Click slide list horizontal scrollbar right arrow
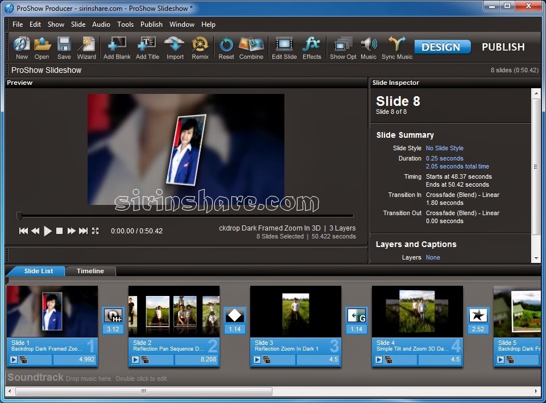This screenshot has height=403, width=546. click(x=536, y=391)
